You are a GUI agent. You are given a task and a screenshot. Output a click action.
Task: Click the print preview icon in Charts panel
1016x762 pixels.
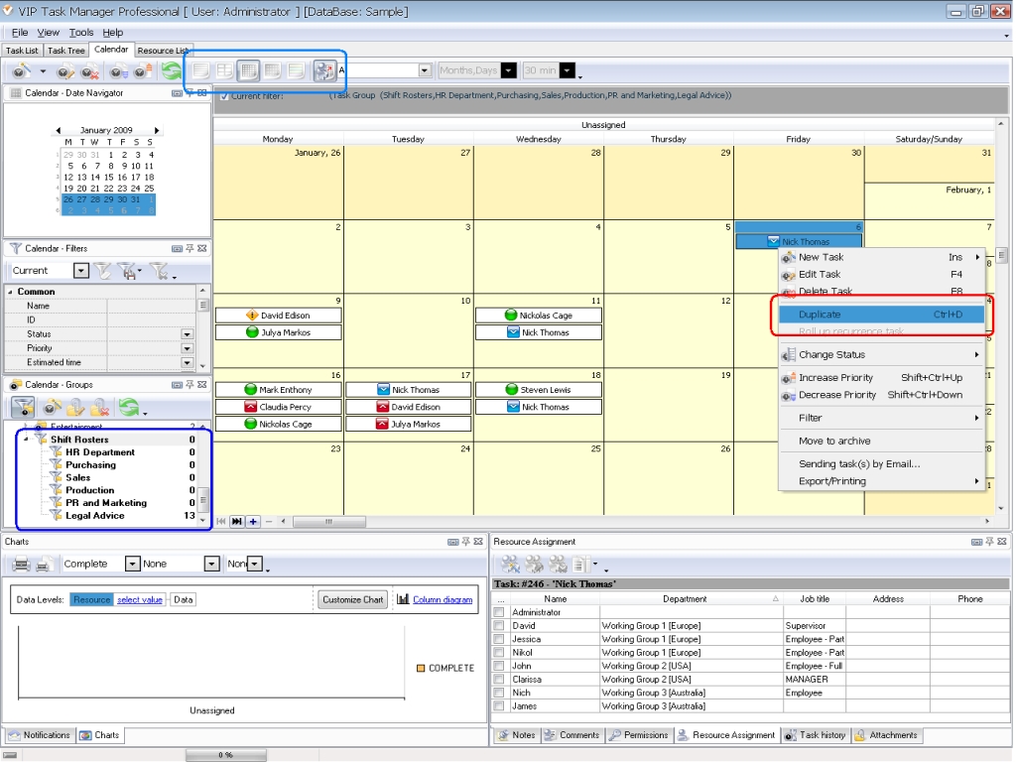pos(43,564)
